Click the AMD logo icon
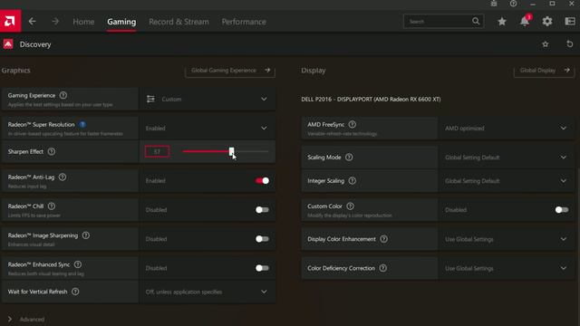The height and width of the screenshot is (326, 580). [x=10, y=21]
